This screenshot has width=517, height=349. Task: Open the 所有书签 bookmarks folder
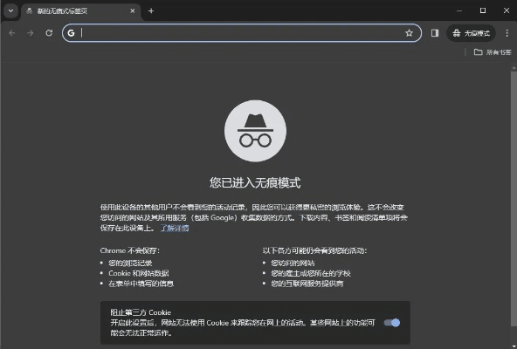[493, 52]
